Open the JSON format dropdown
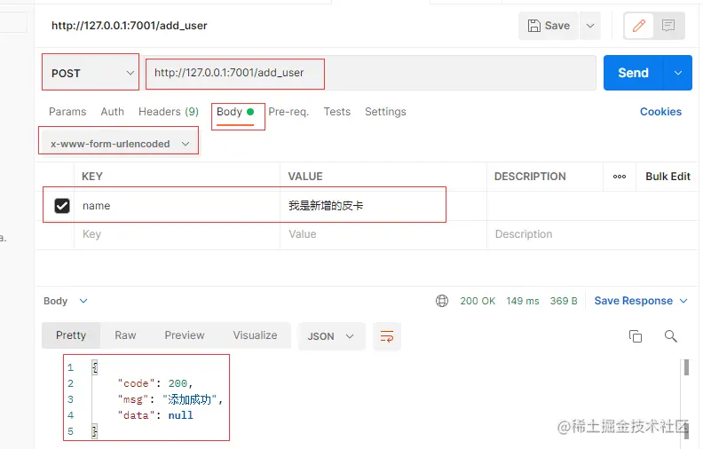The height and width of the screenshot is (449, 703). [x=331, y=336]
